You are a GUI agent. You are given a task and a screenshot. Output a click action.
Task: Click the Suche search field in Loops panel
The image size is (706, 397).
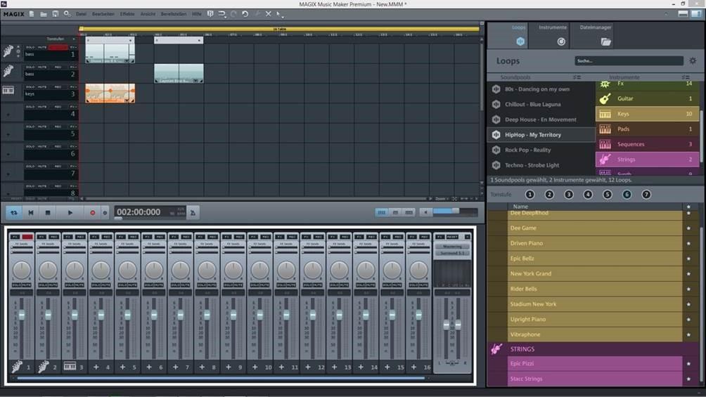(x=629, y=60)
